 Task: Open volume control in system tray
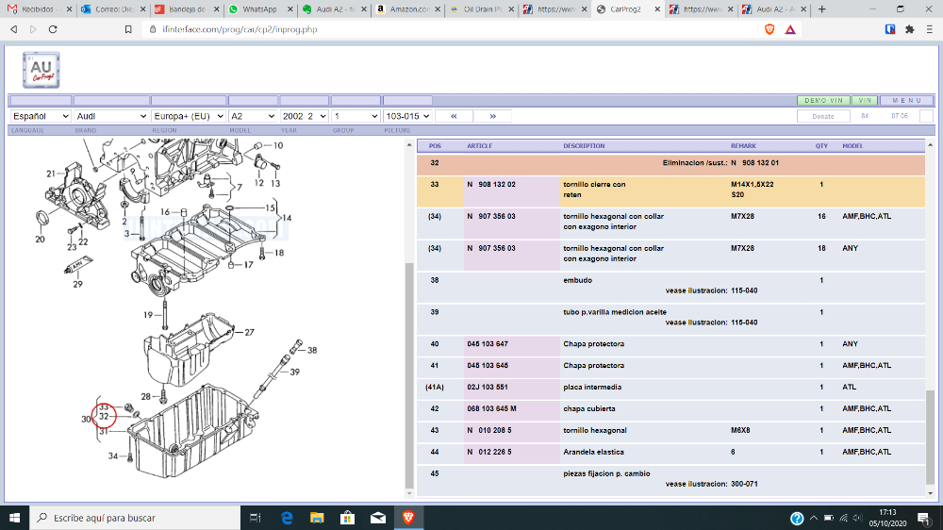(857, 518)
